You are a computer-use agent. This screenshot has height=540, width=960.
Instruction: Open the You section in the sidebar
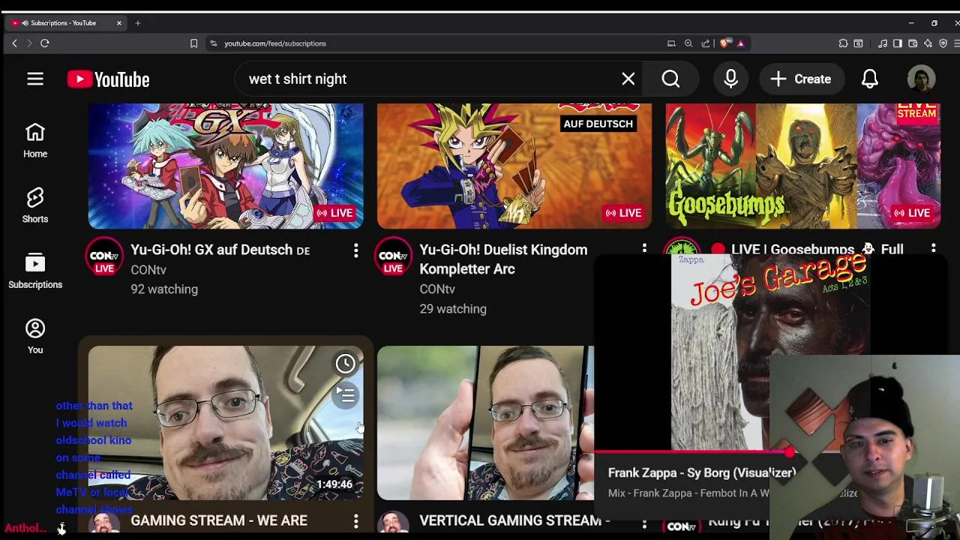[35, 336]
